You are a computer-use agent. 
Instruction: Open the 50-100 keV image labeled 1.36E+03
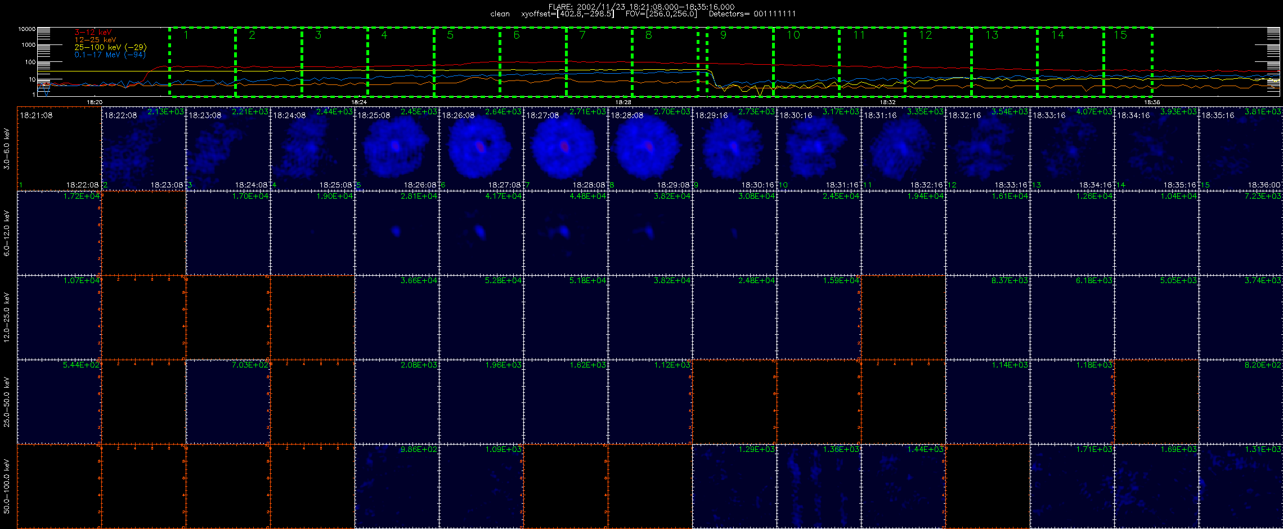point(819,486)
